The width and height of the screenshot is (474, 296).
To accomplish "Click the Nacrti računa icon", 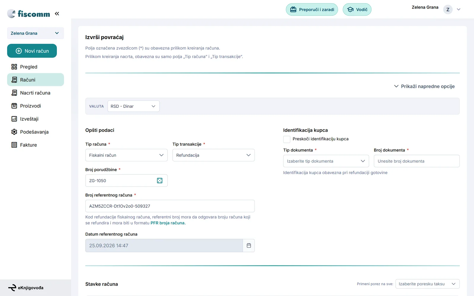I will (x=14, y=93).
